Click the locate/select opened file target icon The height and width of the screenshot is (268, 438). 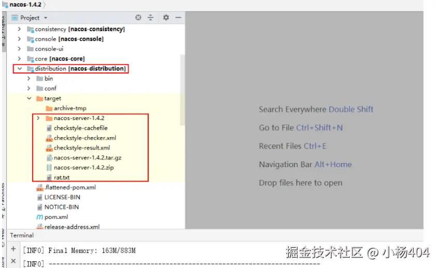[138, 18]
